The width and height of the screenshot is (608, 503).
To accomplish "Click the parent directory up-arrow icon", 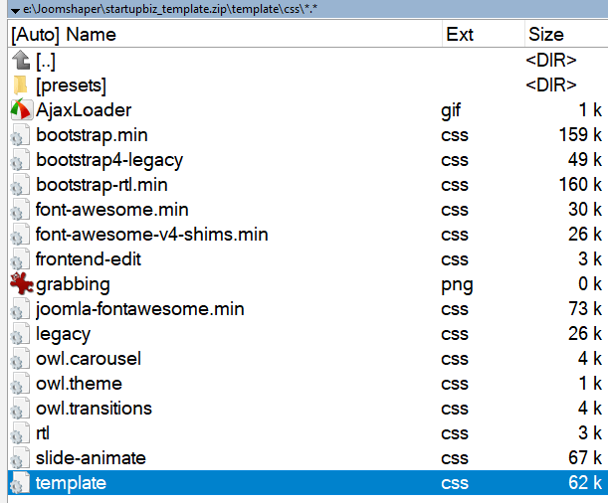I will (x=20, y=61).
